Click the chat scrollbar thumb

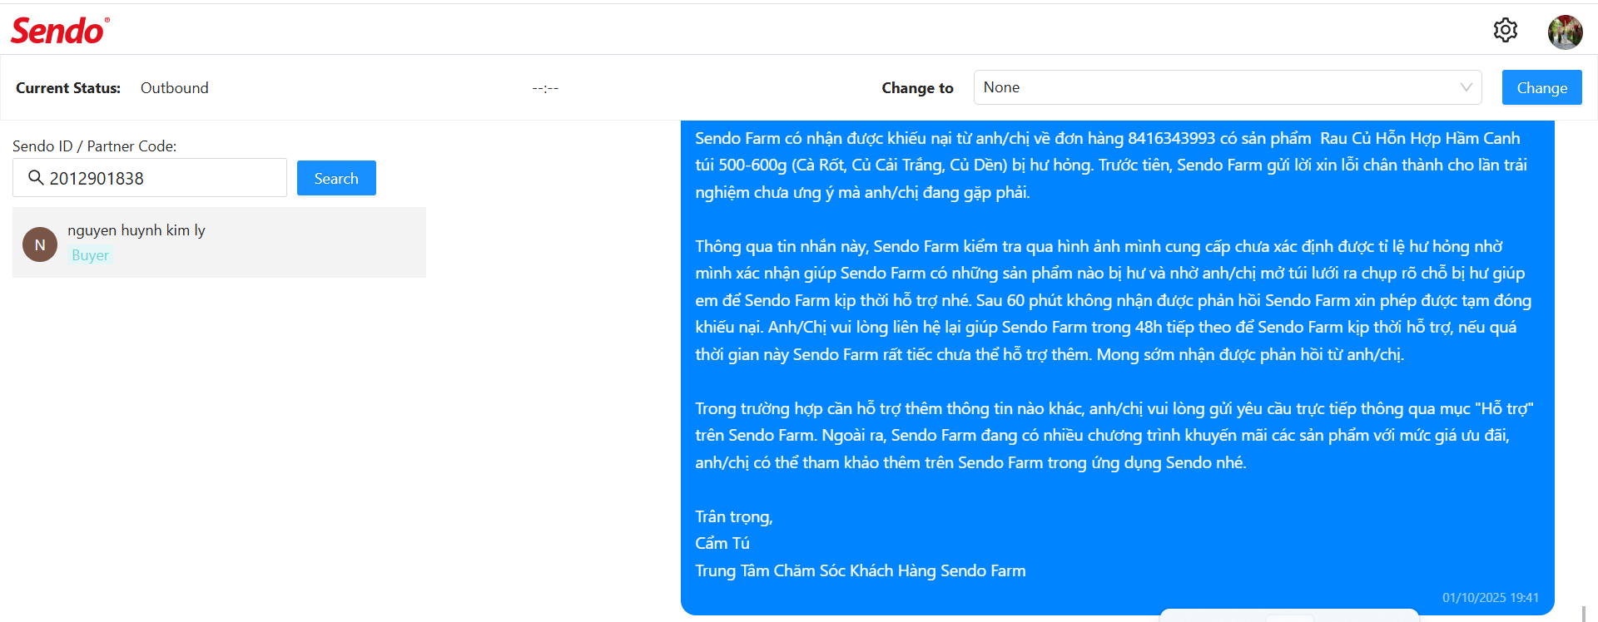(1584, 614)
